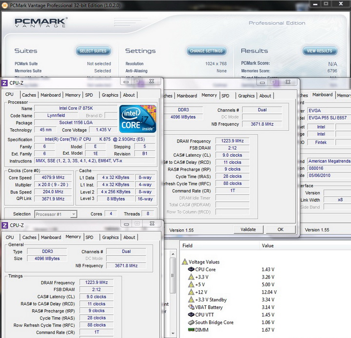Click the Bus Speed value 204.0 MHz

[53, 192]
